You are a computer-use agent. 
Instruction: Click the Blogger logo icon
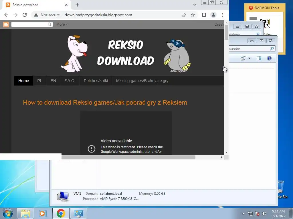6,25
